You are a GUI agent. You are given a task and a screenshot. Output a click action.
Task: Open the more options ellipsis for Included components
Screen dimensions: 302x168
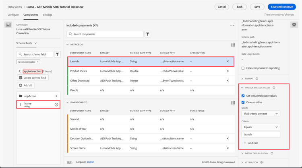232,25
